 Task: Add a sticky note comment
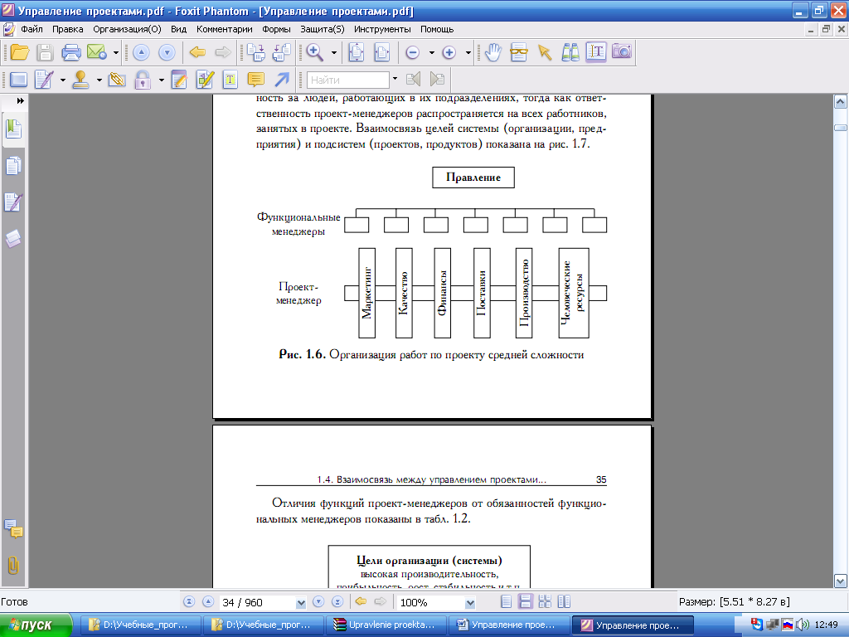(255, 80)
